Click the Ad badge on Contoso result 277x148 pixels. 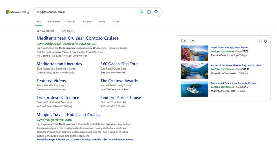point(39,48)
